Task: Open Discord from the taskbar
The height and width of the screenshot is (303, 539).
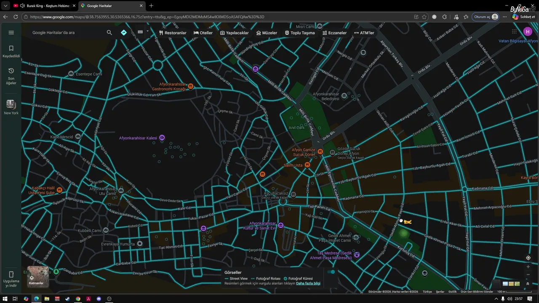Action: (99, 299)
